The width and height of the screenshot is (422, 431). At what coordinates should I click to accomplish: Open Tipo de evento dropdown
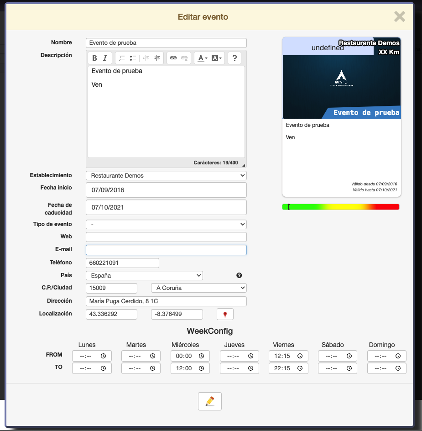coord(166,224)
